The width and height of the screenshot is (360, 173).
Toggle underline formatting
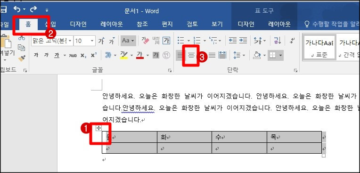click(57, 55)
